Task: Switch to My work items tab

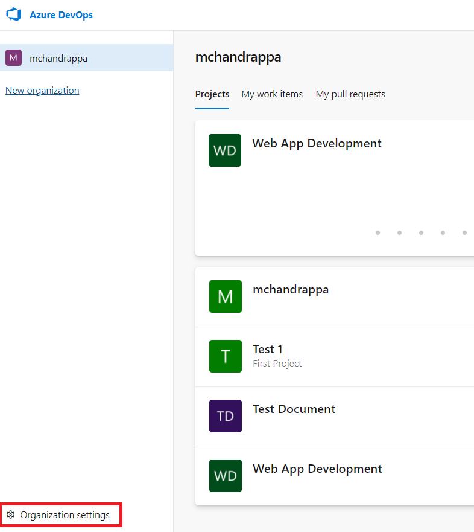Action: [x=272, y=94]
